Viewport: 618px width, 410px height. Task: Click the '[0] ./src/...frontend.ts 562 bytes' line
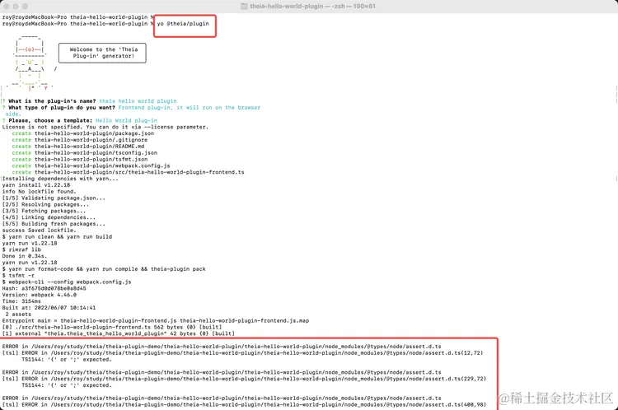click(112, 328)
